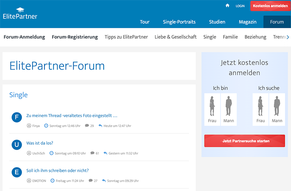Select Mann under Ich suche

[x=277, y=110]
